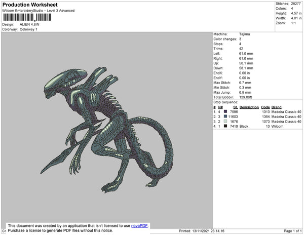This screenshot has height=235, width=304.
Task: Select Max Stitch value '6.7 mm'
Action: [x=245, y=83]
